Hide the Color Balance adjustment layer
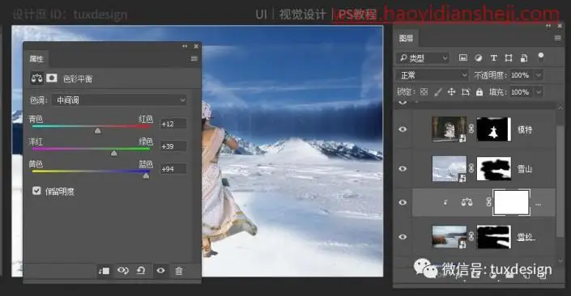The image size is (571, 296). (403, 202)
